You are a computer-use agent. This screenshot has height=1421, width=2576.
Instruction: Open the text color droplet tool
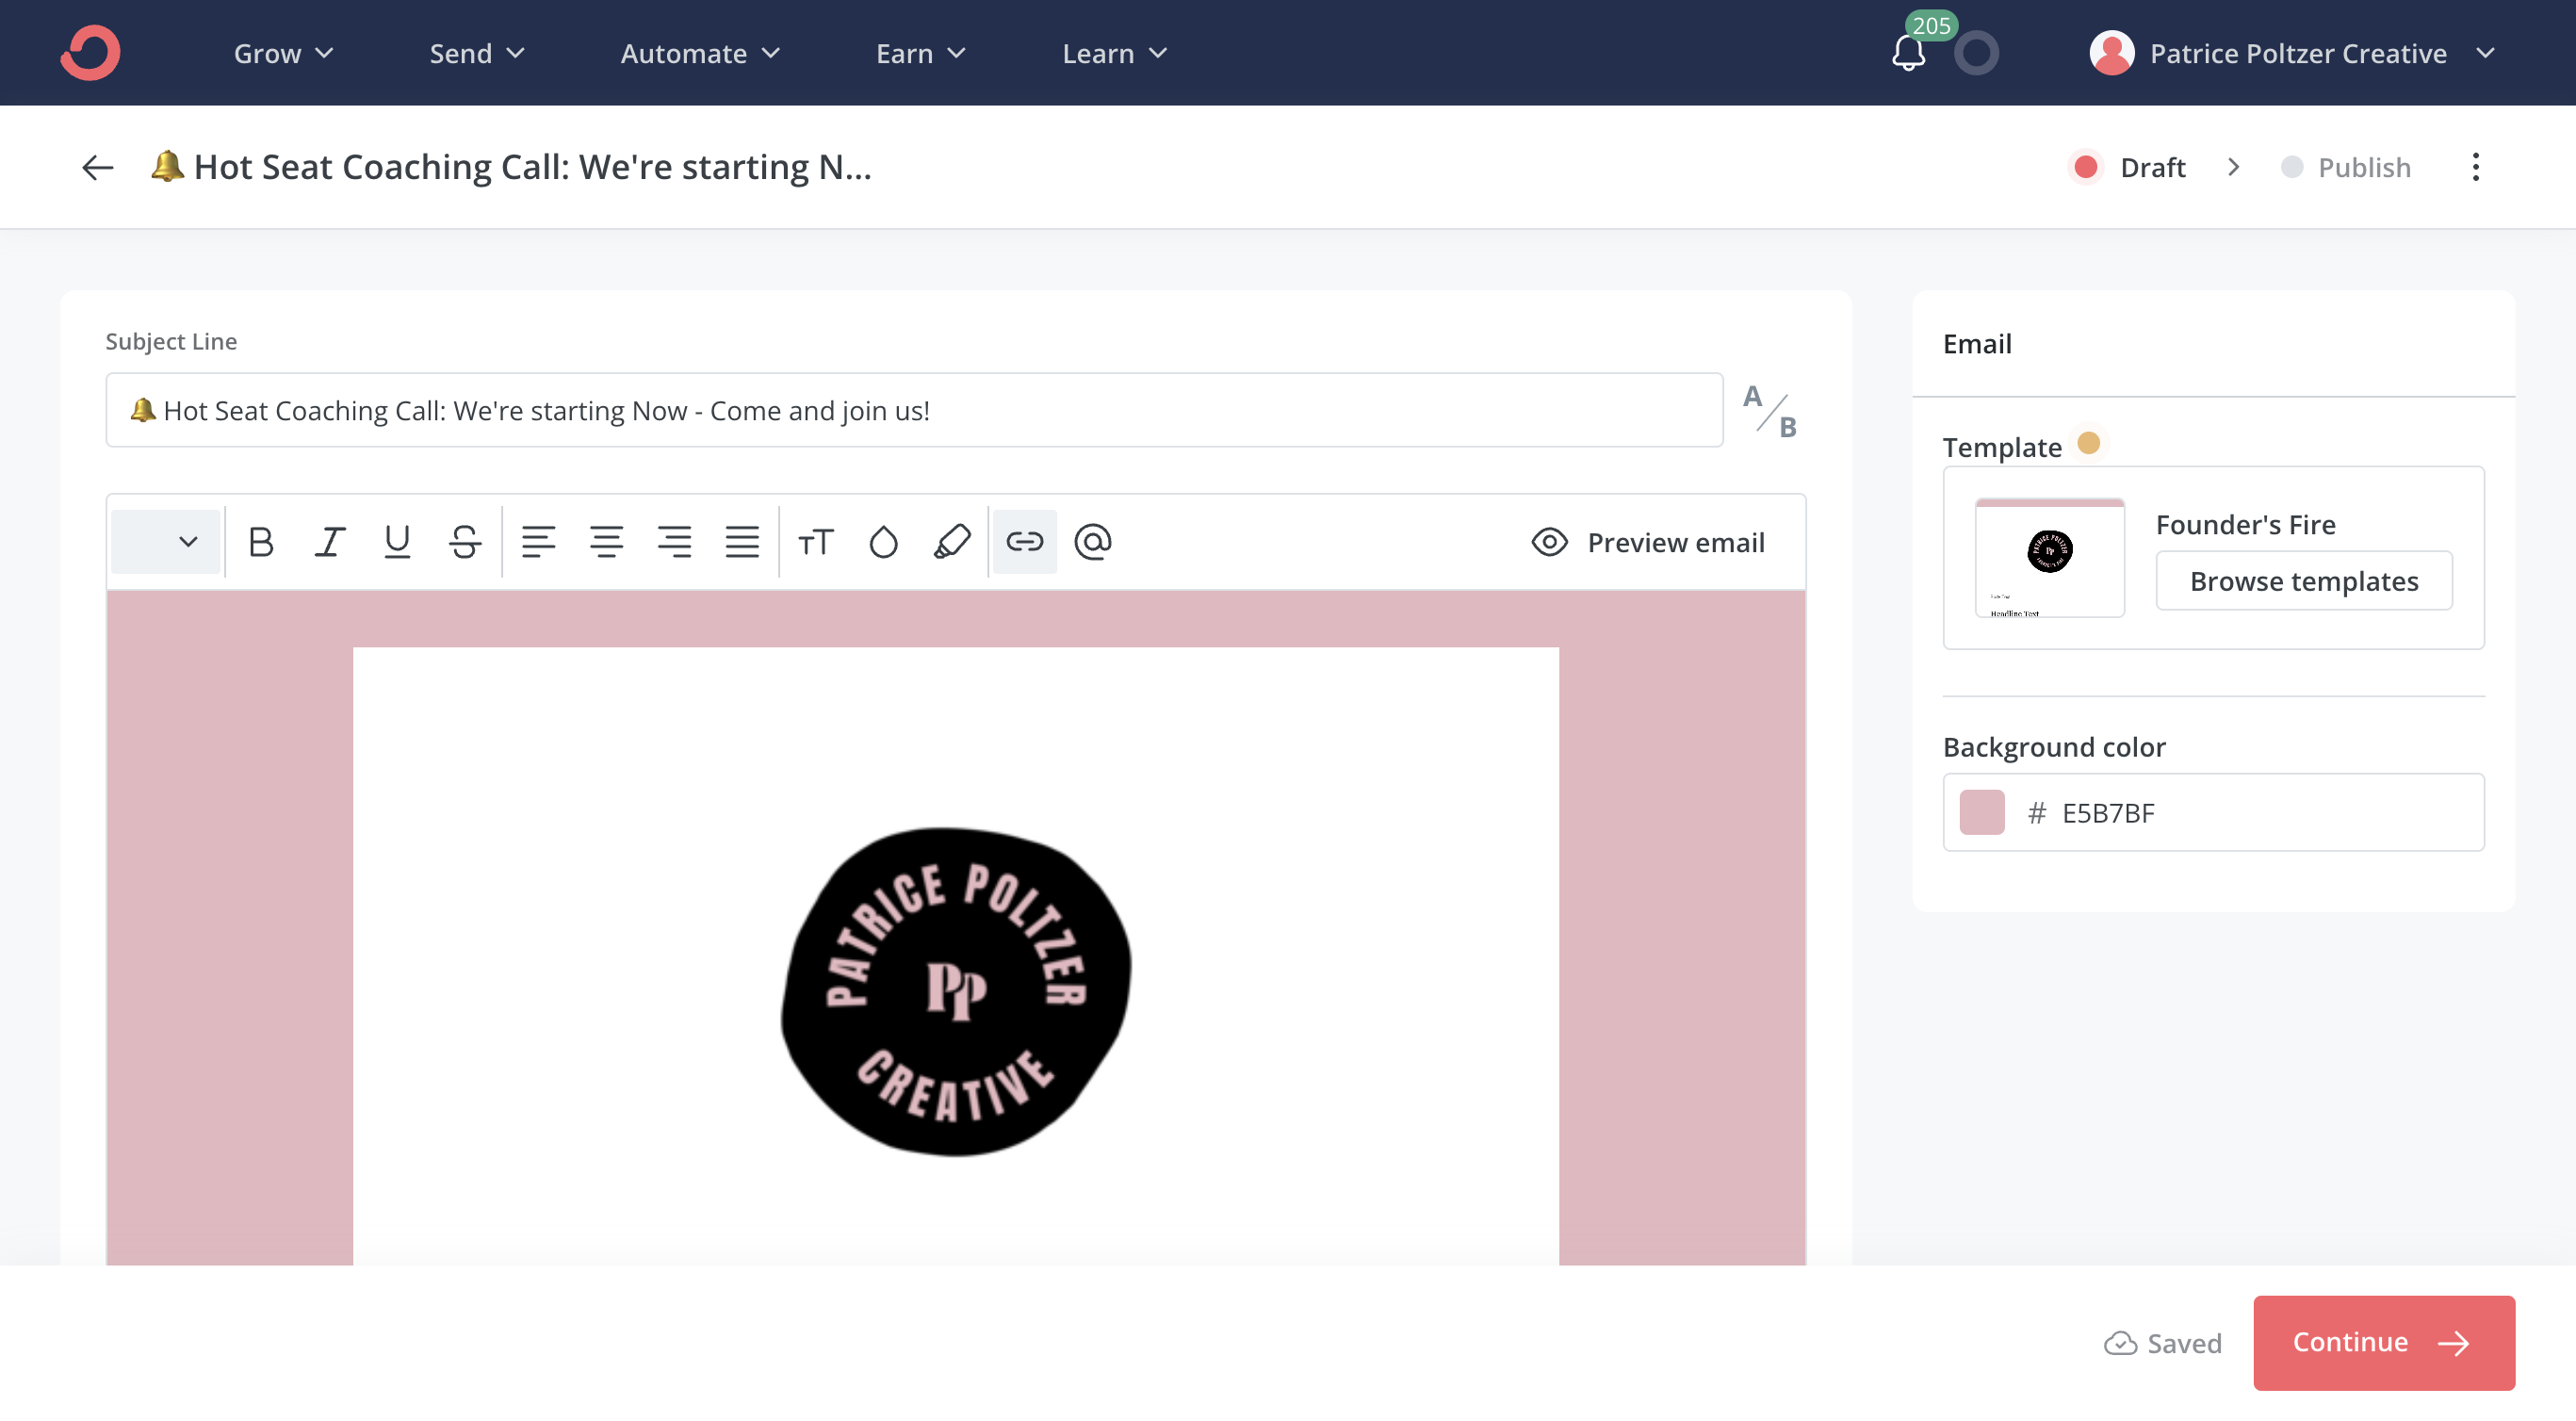pos(883,542)
